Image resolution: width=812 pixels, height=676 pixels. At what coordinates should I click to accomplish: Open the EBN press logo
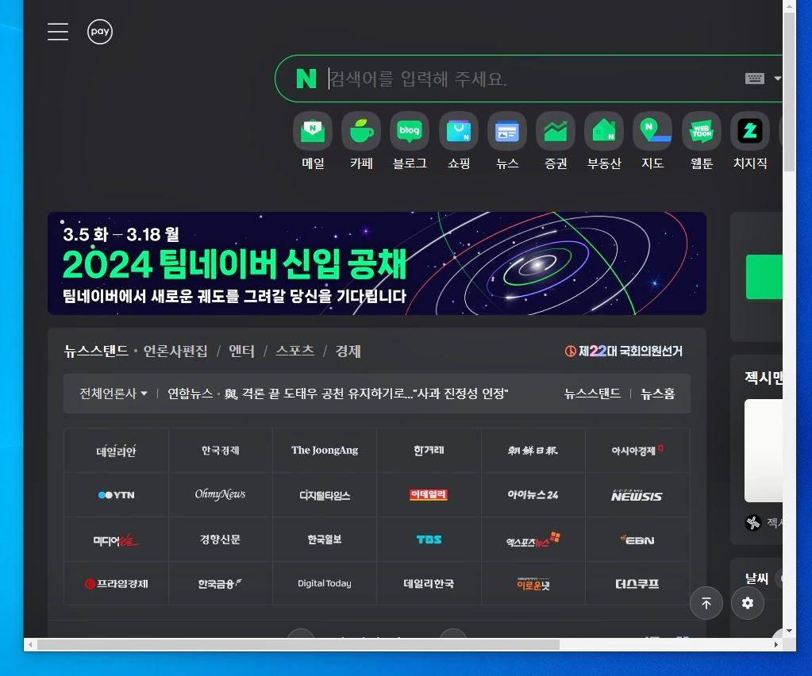pos(637,540)
